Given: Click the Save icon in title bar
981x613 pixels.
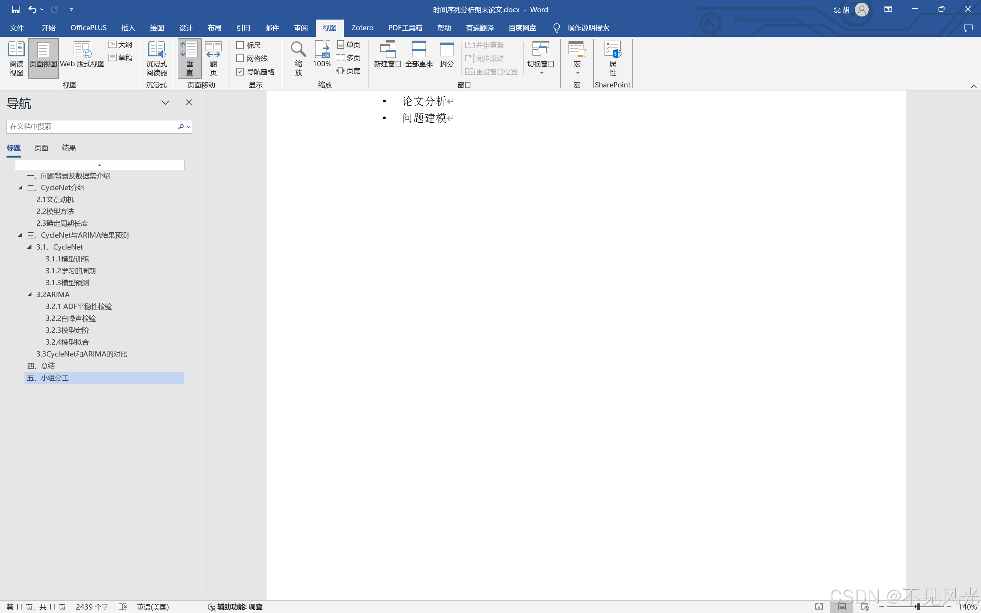Looking at the screenshot, I should pos(16,9).
